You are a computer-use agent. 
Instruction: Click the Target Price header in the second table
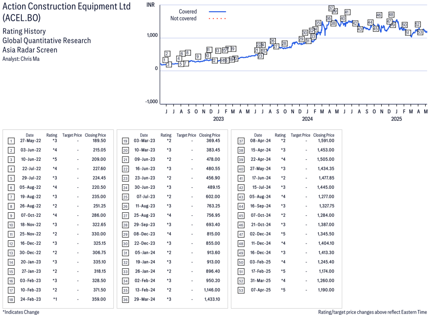pyautogui.click(x=186, y=135)
